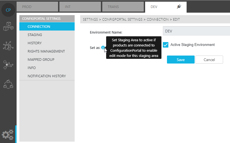Open Staging in the settings menu
The width and height of the screenshot is (230, 143).
point(35,35)
